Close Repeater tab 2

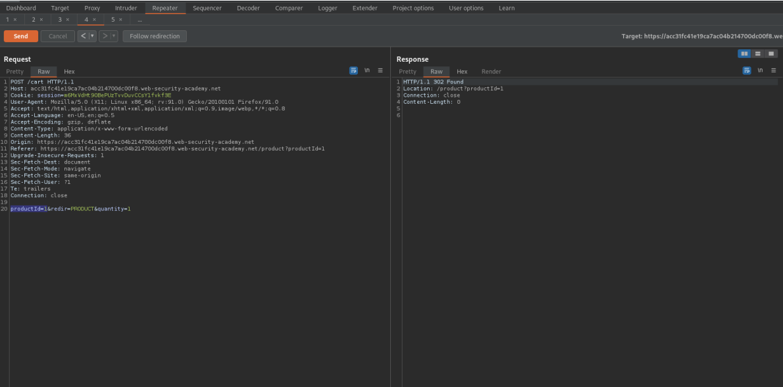pos(41,20)
